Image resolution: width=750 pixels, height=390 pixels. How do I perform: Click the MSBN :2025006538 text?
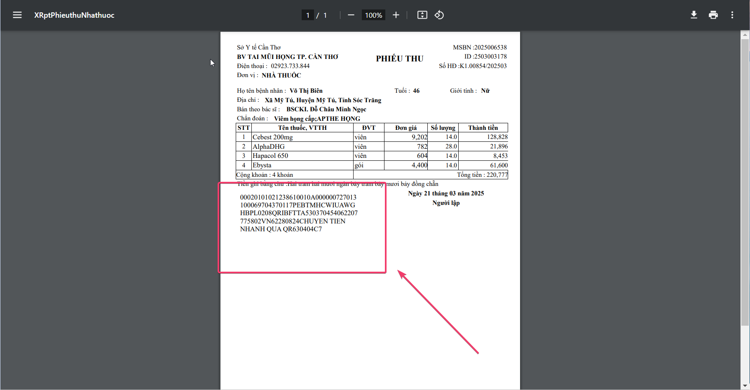pyautogui.click(x=480, y=47)
